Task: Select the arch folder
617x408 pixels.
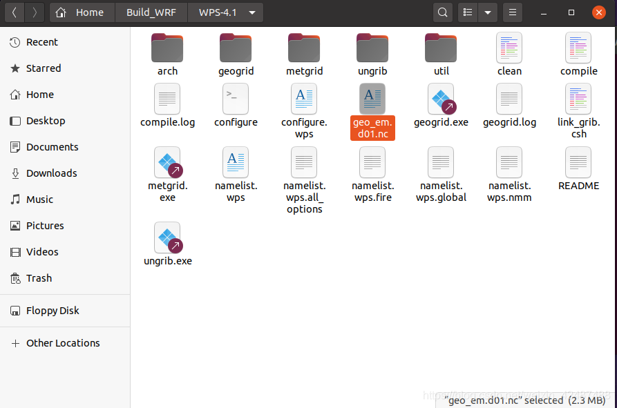Action: coord(167,55)
